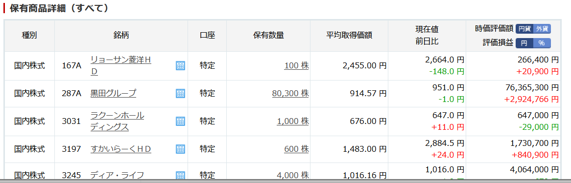Select the 現在値 前日比 column header
Screen dimensions: 571x183
(427, 35)
